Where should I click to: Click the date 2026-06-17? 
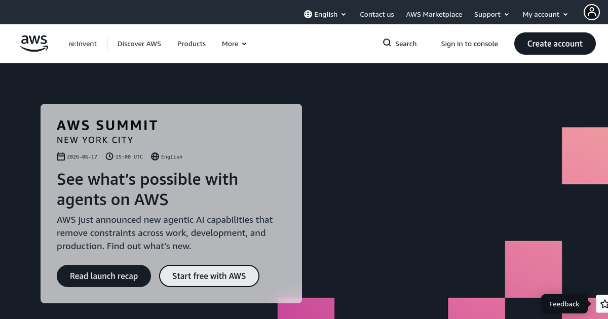click(82, 156)
